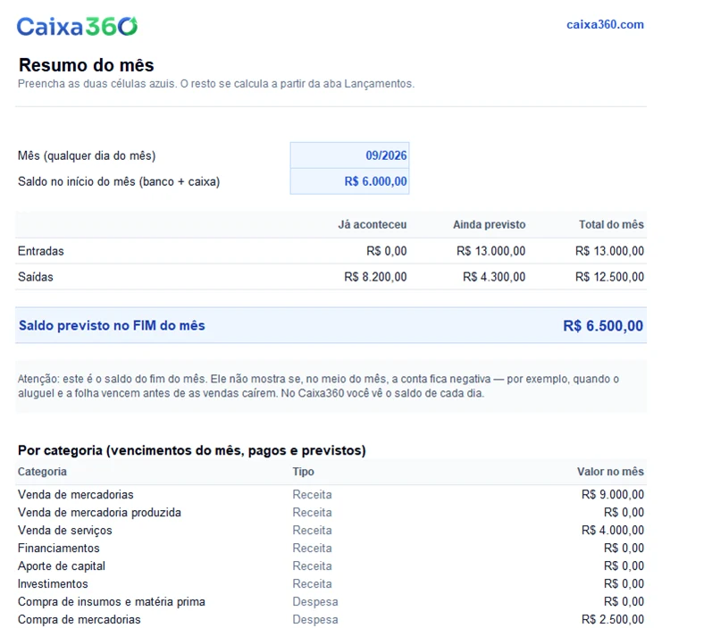Open the caixa360.com link
The width and height of the screenshot is (704, 628).
pyautogui.click(x=605, y=25)
